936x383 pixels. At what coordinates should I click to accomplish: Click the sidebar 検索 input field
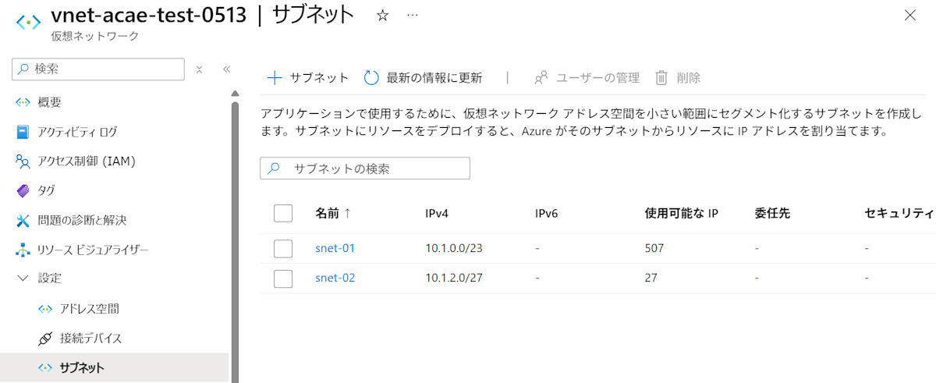pyautogui.click(x=98, y=69)
